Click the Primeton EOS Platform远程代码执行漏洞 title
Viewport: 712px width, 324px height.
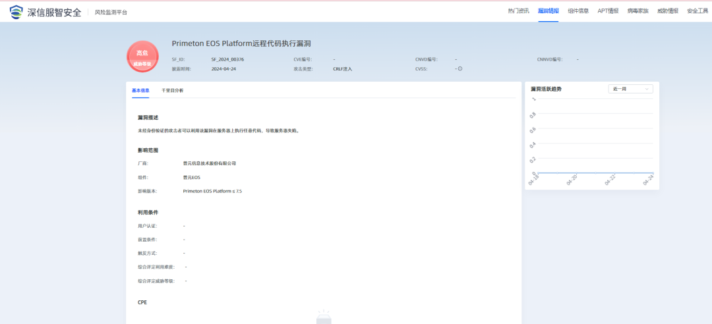coord(241,43)
